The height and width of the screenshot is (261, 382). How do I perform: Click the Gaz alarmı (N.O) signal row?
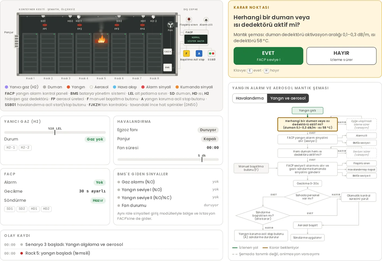click(168, 182)
